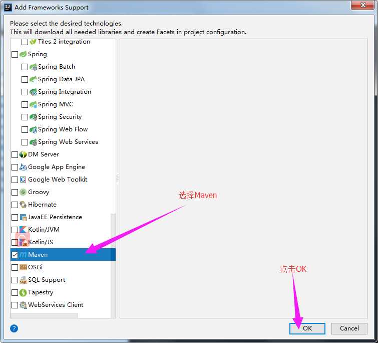
Task: Select the Spring Web Services label
Action: point(68,142)
